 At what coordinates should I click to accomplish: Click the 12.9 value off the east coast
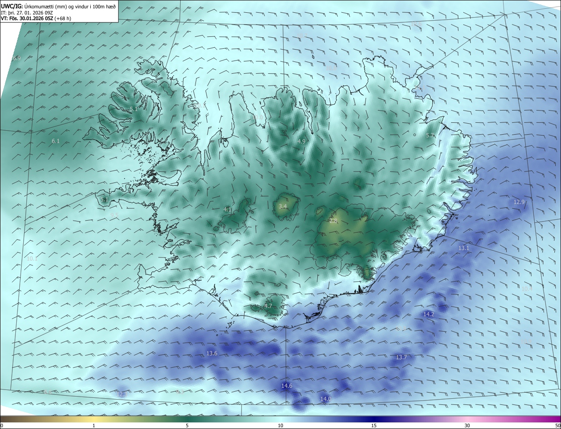click(x=519, y=202)
